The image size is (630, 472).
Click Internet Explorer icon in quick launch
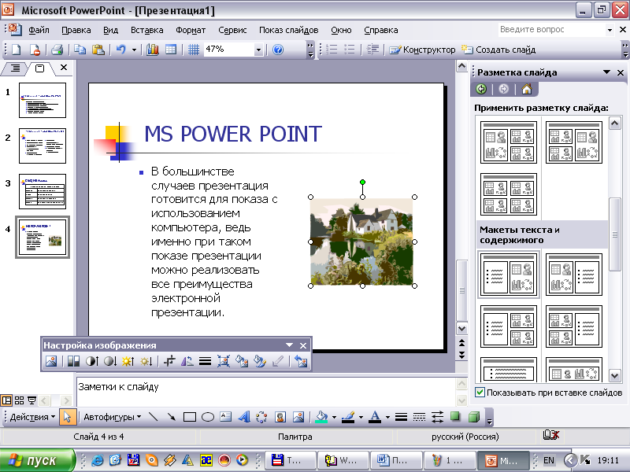coord(97,460)
